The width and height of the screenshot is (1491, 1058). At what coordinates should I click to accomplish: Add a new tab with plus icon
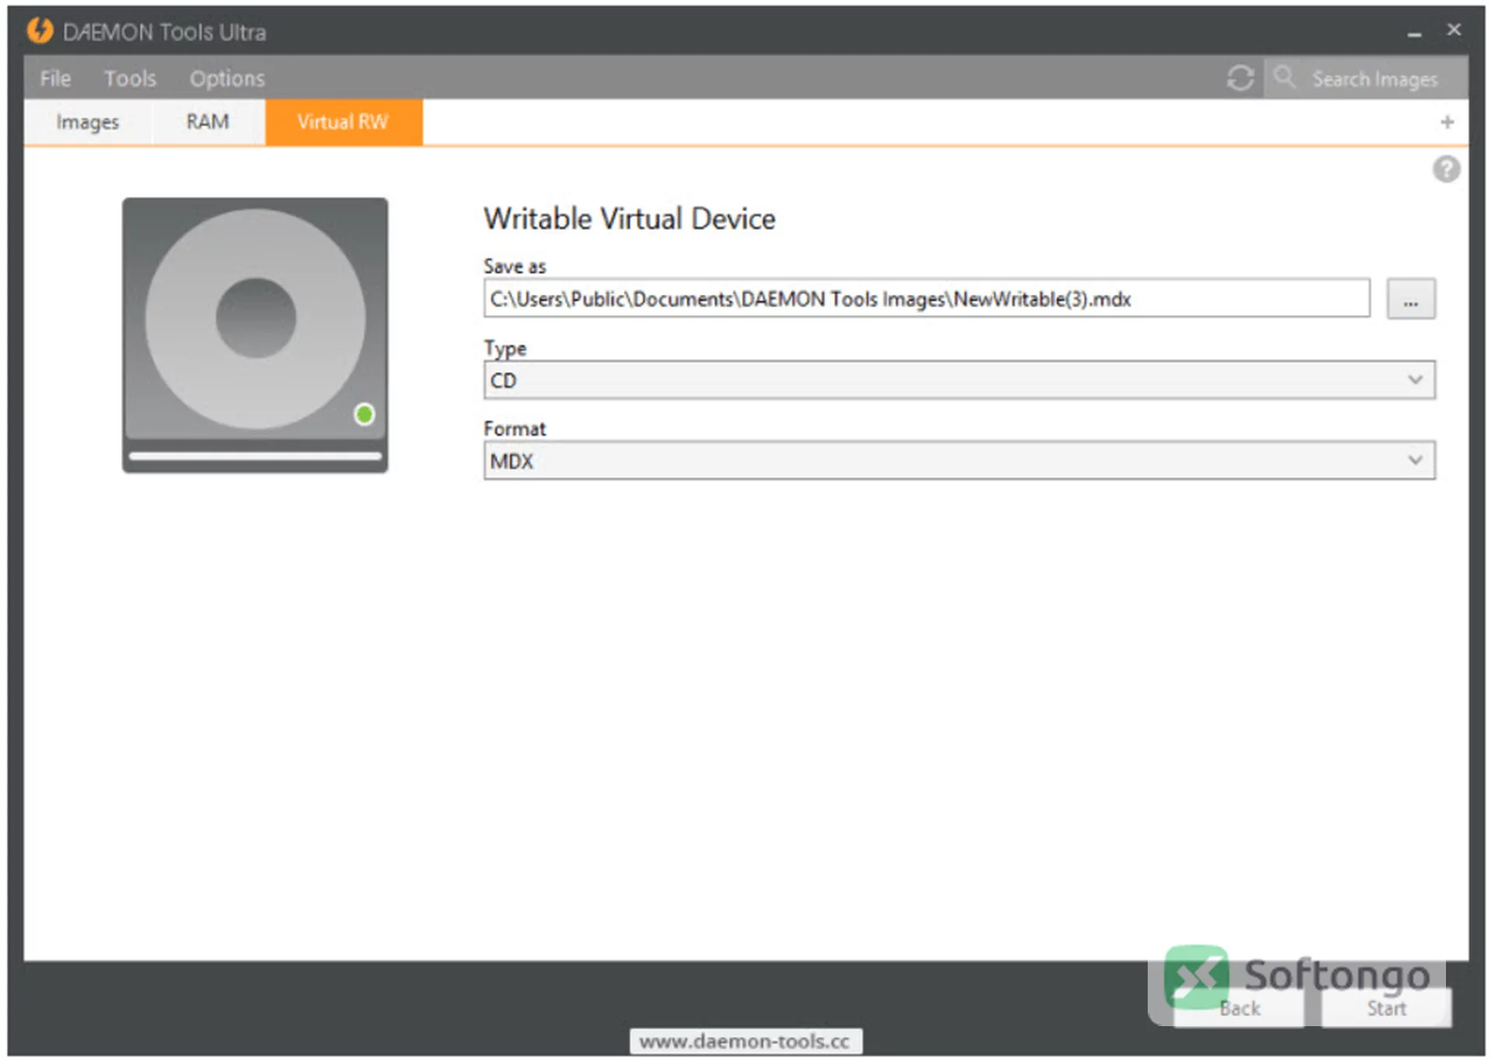coord(1447,122)
